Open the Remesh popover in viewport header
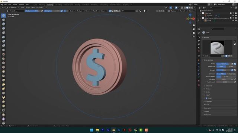 pos(183,11)
